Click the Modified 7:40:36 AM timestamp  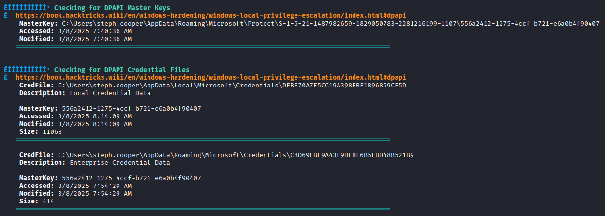(x=94, y=39)
